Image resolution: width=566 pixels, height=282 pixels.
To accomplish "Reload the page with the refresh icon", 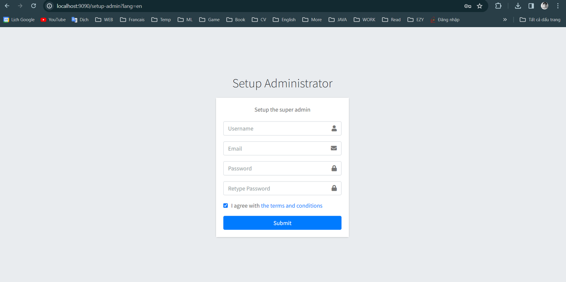I will [34, 6].
